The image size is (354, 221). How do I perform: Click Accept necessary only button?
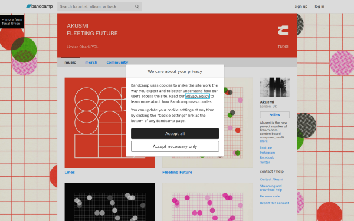pyautogui.click(x=175, y=146)
